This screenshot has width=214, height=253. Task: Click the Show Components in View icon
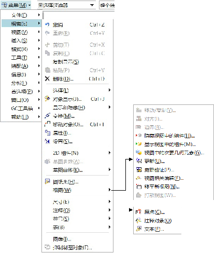coord(139,144)
